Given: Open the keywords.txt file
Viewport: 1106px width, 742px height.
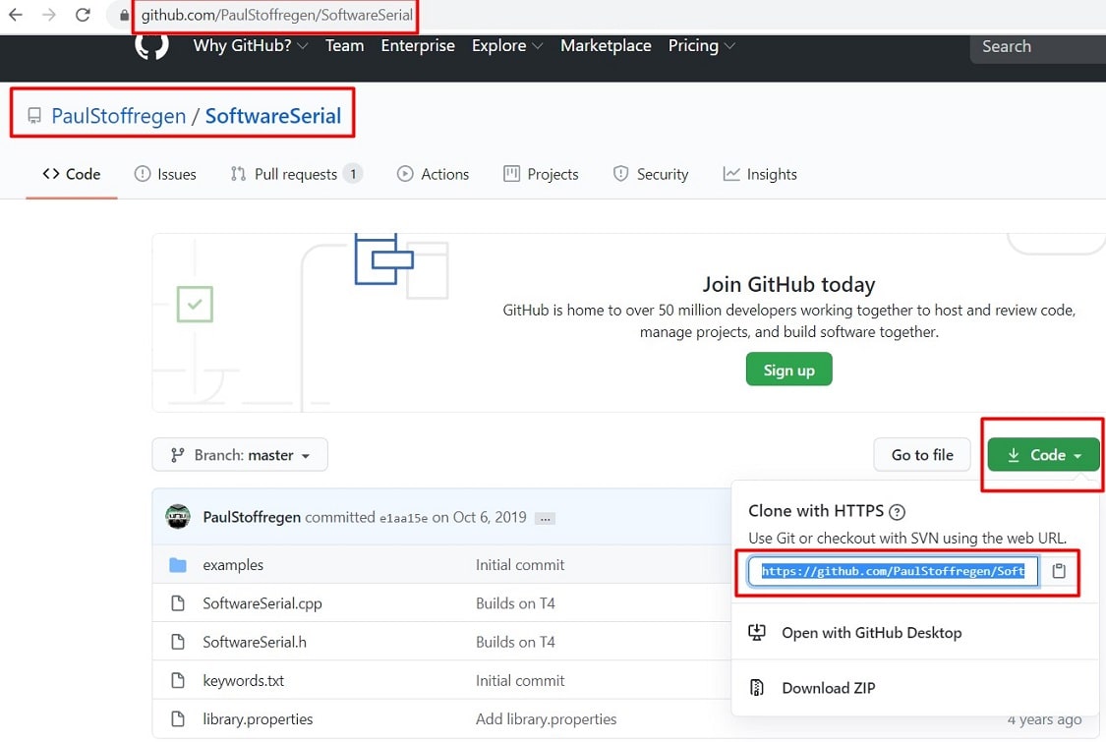Looking at the screenshot, I should click(x=244, y=681).
